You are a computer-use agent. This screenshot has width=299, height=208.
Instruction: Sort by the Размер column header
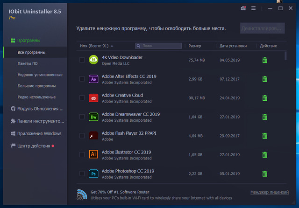pyautogui.click(x=195, y=46)
